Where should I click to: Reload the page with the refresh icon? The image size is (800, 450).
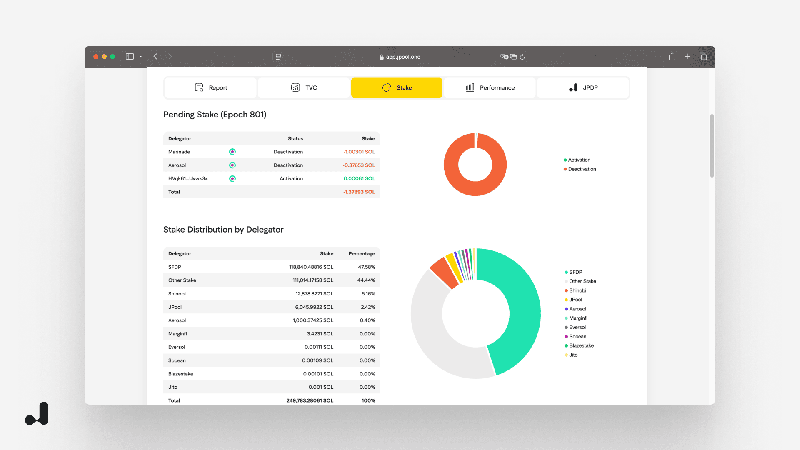(522, 57)
